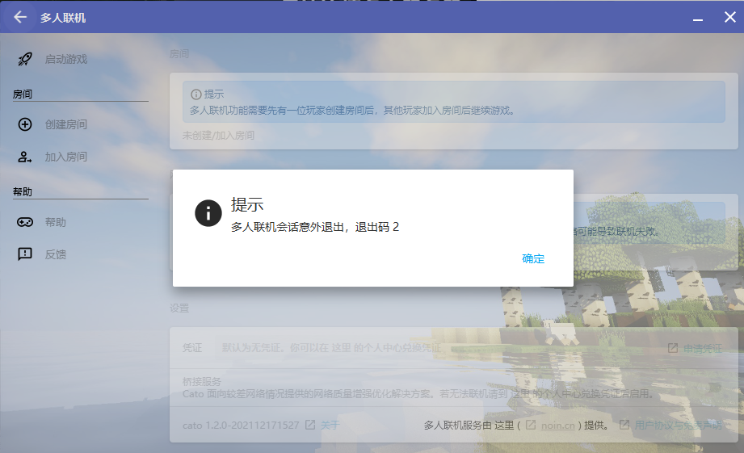Click external-link icon beside 申请凭证
744x453 pixels.
[673, 348]
